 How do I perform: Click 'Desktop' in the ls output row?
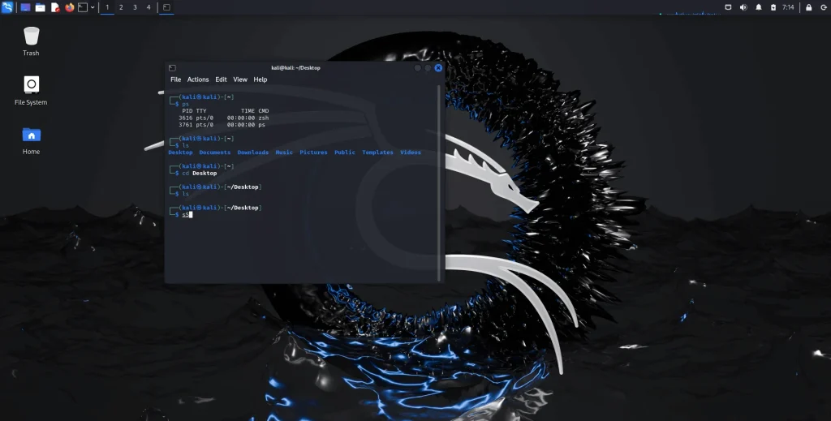click(x=180, y=153)
